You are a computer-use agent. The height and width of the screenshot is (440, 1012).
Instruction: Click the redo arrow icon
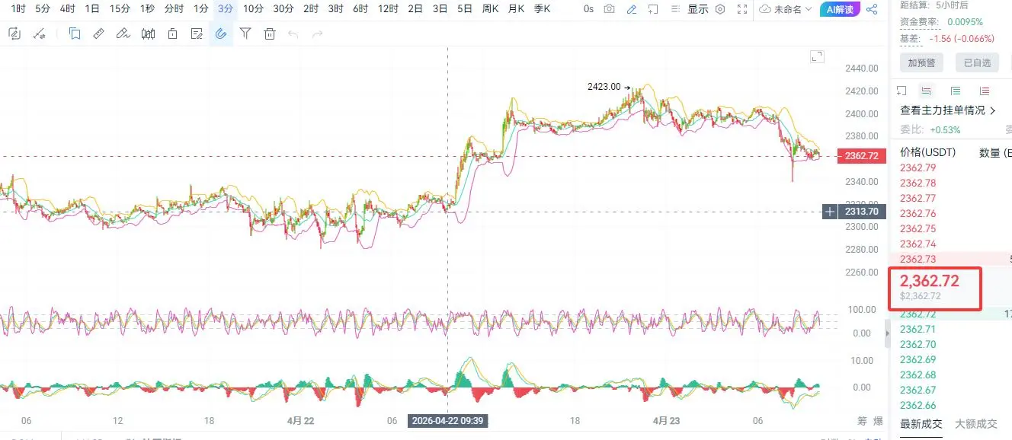318,33
